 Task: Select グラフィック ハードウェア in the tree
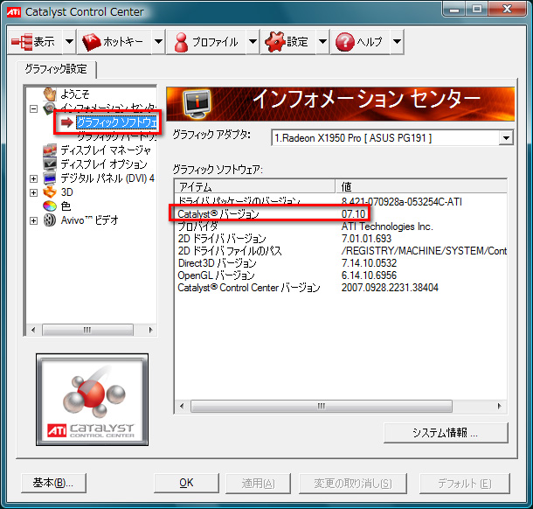point(116,136)
